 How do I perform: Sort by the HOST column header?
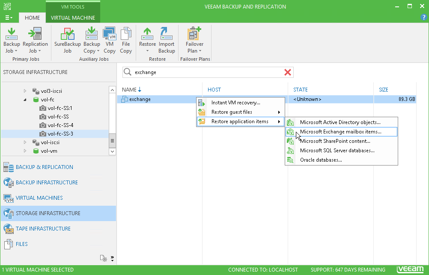pos(245,90)
